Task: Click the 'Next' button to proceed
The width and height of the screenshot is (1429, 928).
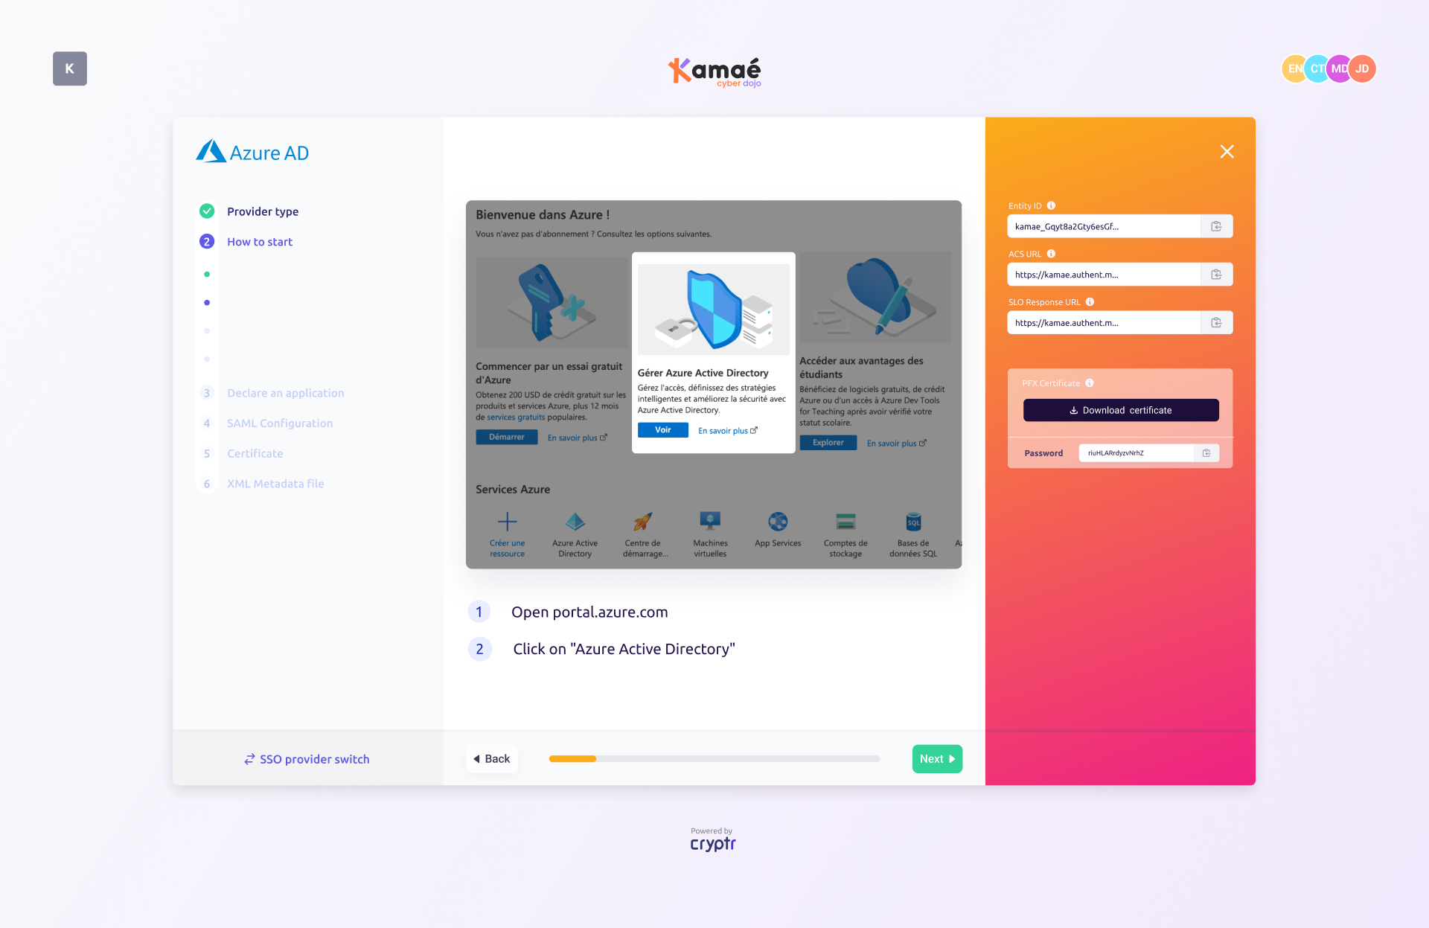Action: tap(937, 758)
